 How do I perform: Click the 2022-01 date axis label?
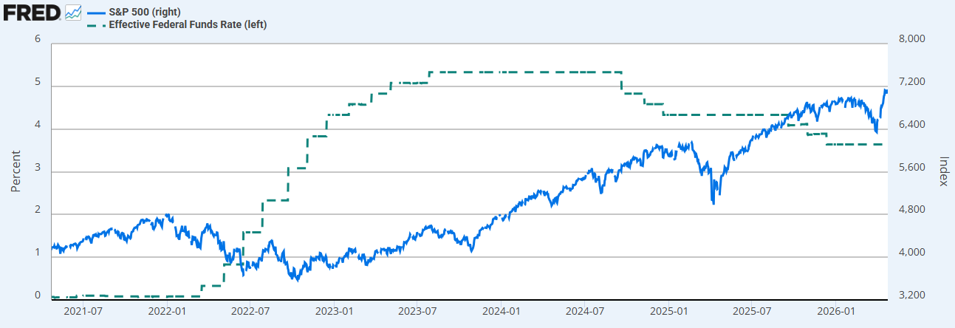coord(166,311)
